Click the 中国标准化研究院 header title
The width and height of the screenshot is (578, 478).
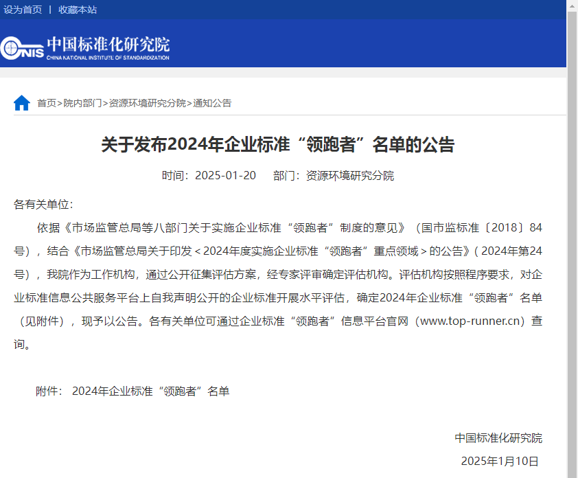pyautogui.click(x=108, y=44)
